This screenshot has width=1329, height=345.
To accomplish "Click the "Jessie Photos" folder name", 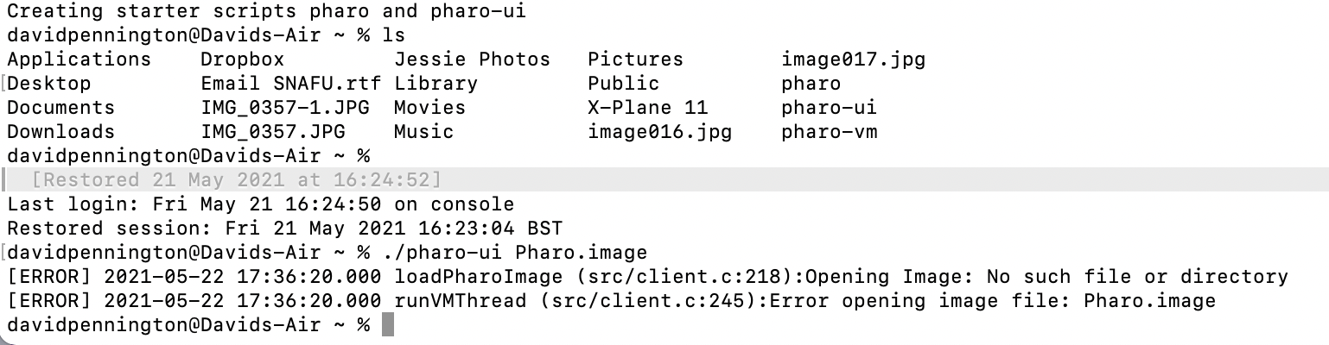I will (472, 60).
